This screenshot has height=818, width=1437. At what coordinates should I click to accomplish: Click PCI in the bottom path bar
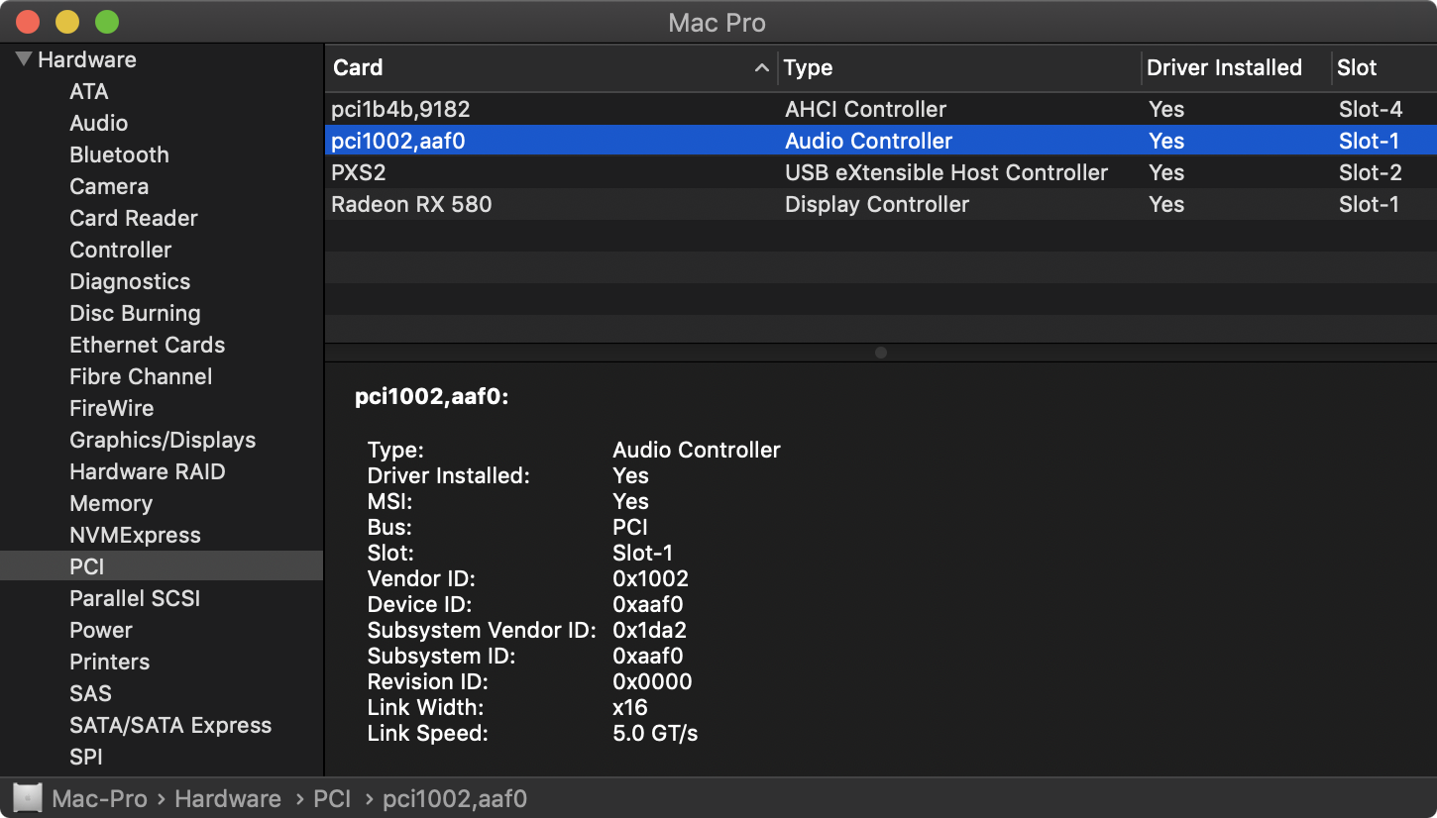tap(332, 798)
